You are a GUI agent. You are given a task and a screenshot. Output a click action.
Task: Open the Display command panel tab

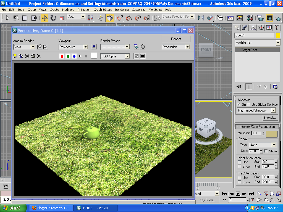coord(269,28)
